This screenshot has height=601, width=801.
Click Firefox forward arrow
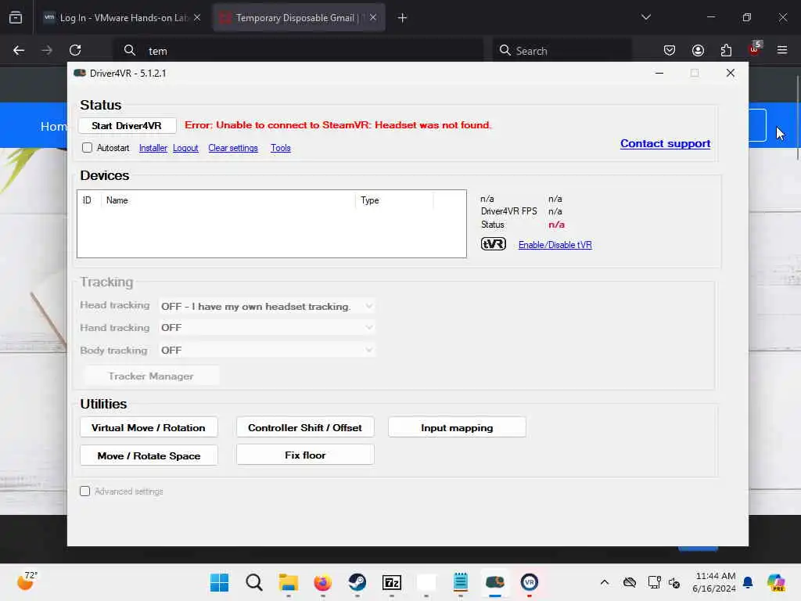pos(47,50)
